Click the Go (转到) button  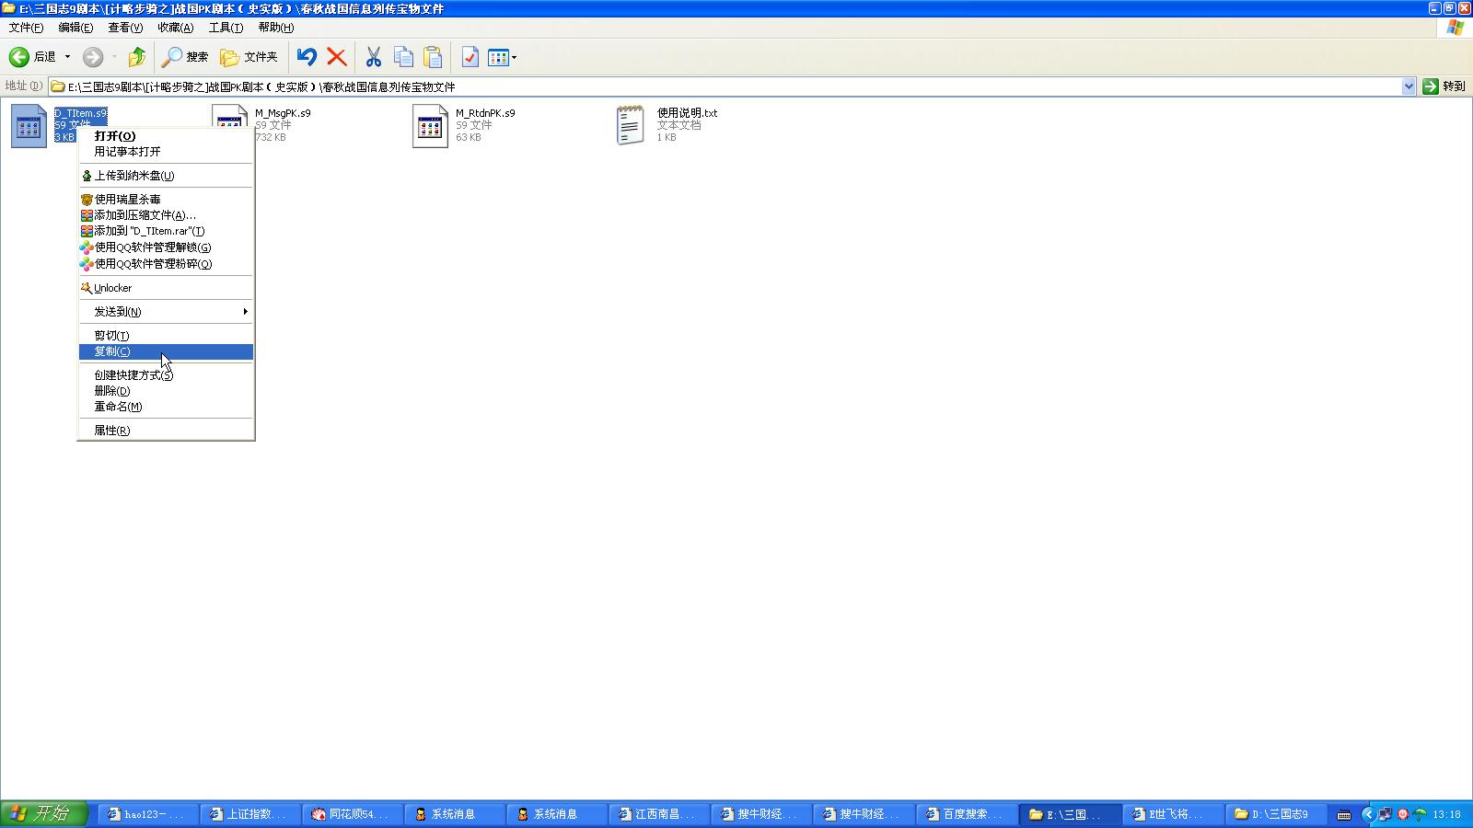coord(1444,86)
